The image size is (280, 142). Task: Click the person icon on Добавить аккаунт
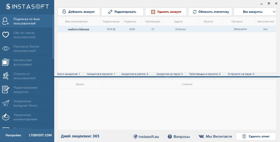click(x=64, y=12)
